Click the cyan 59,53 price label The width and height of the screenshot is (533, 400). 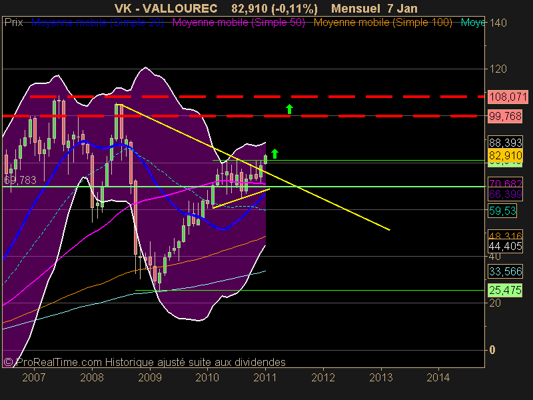click(502, 211)
